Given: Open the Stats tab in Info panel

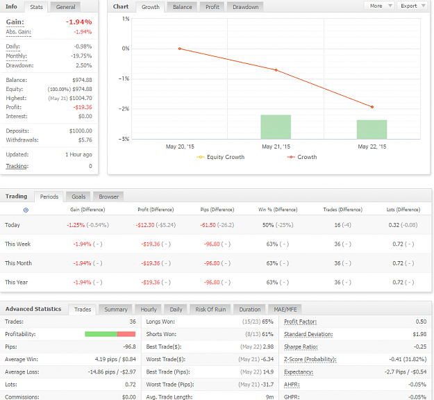Looking at the screenshot, I should tap(36, 7).
